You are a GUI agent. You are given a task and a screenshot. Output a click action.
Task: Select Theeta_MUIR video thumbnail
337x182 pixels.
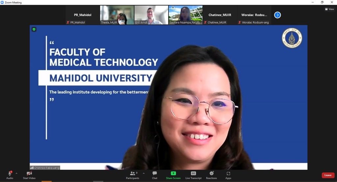117,15
